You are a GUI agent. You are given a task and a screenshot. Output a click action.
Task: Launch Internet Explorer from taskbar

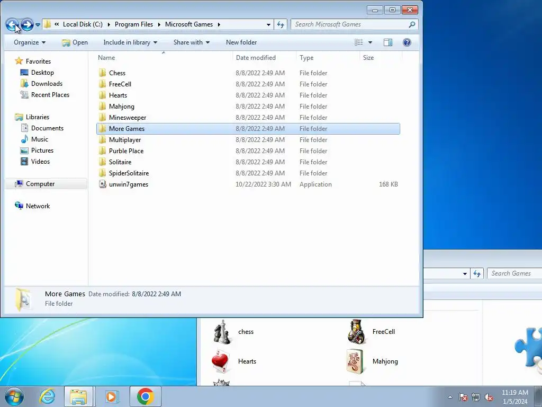tap(47, 396)
